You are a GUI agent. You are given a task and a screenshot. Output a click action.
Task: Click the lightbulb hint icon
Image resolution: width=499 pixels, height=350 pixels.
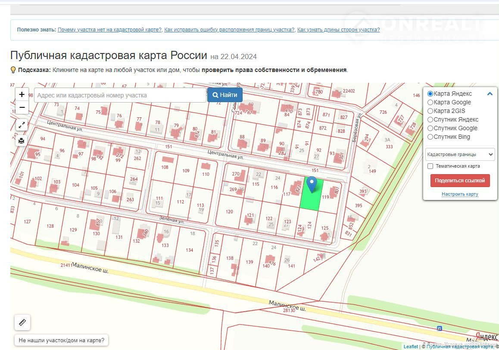click(13, 70)
